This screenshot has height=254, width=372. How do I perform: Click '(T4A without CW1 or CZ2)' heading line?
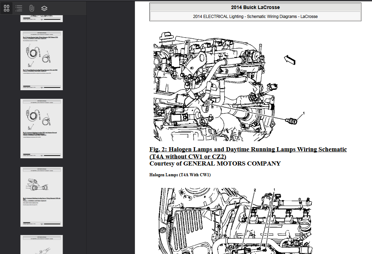pyautogui.click(x=188, y=157)
